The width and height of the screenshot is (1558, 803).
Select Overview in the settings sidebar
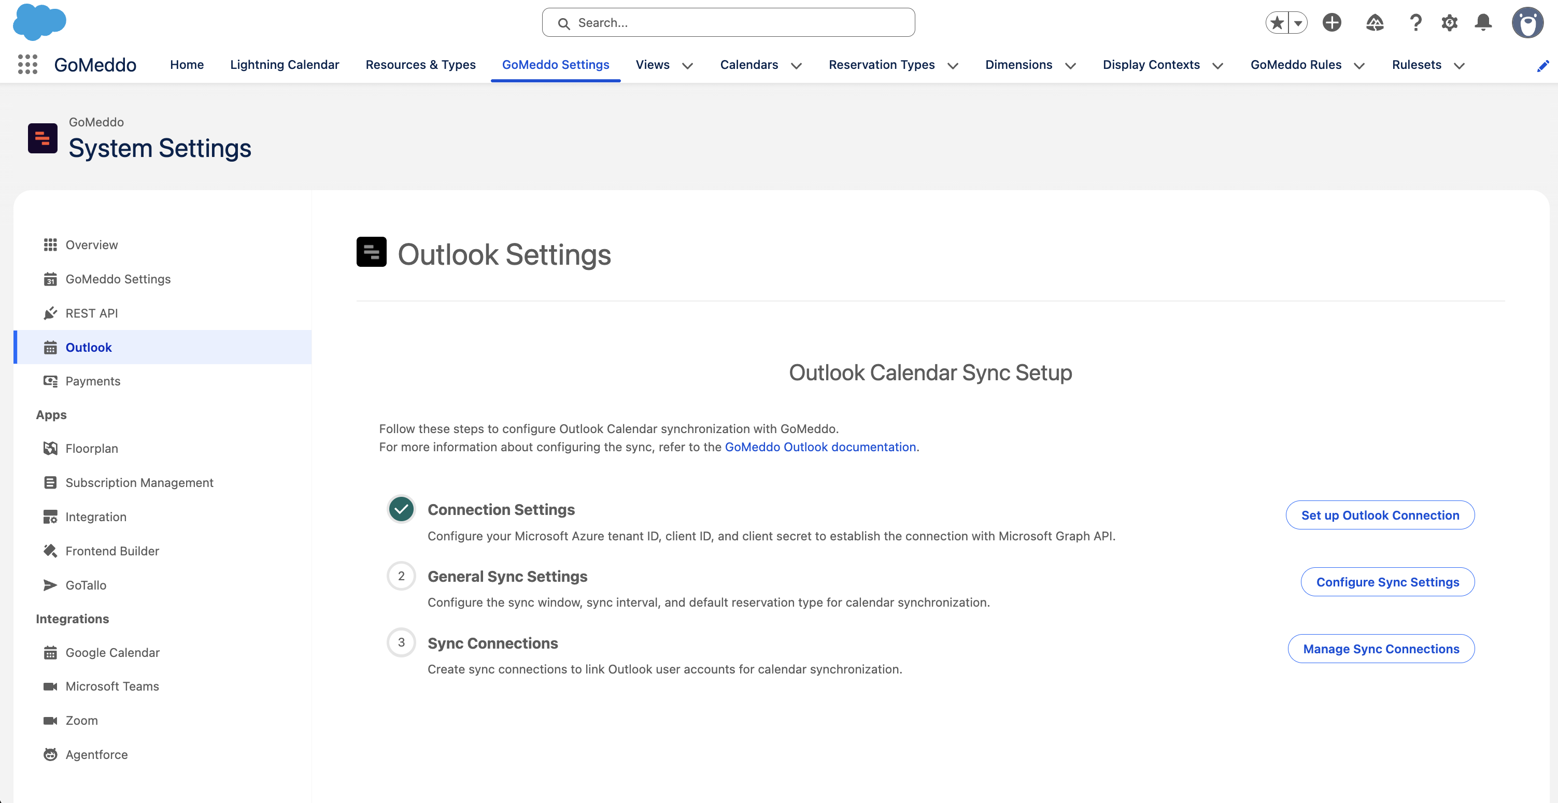coord(162,245)
